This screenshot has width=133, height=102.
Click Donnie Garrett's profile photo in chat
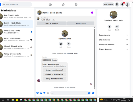(65, 33)
